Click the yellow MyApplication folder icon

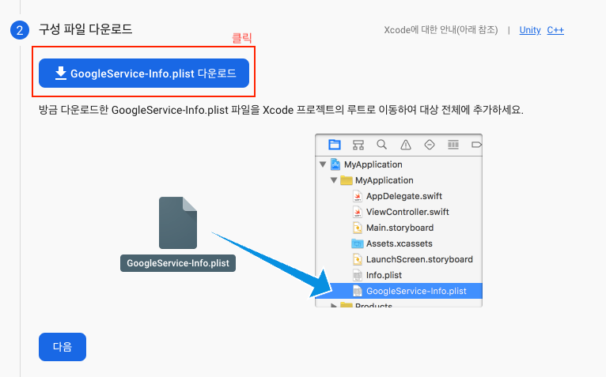pos(347,180)
